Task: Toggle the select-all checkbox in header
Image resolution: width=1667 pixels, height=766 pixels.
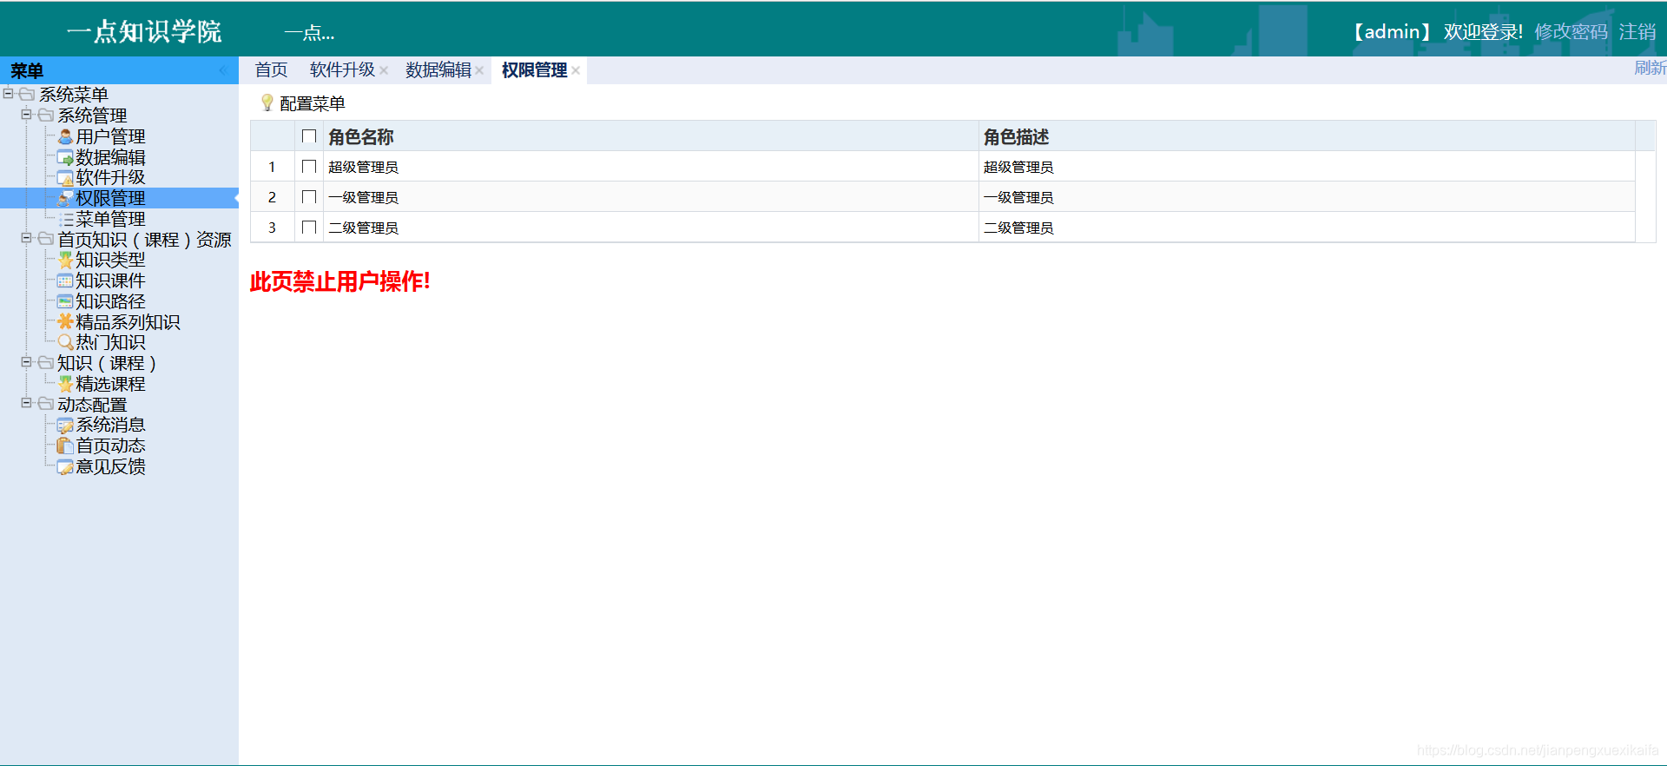Action: coord(309,136)
